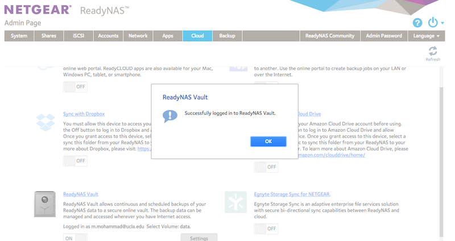Open the Egnyte Storage Sync for NETGEAR link
The image size is (455, 241).
coord(292,194)
